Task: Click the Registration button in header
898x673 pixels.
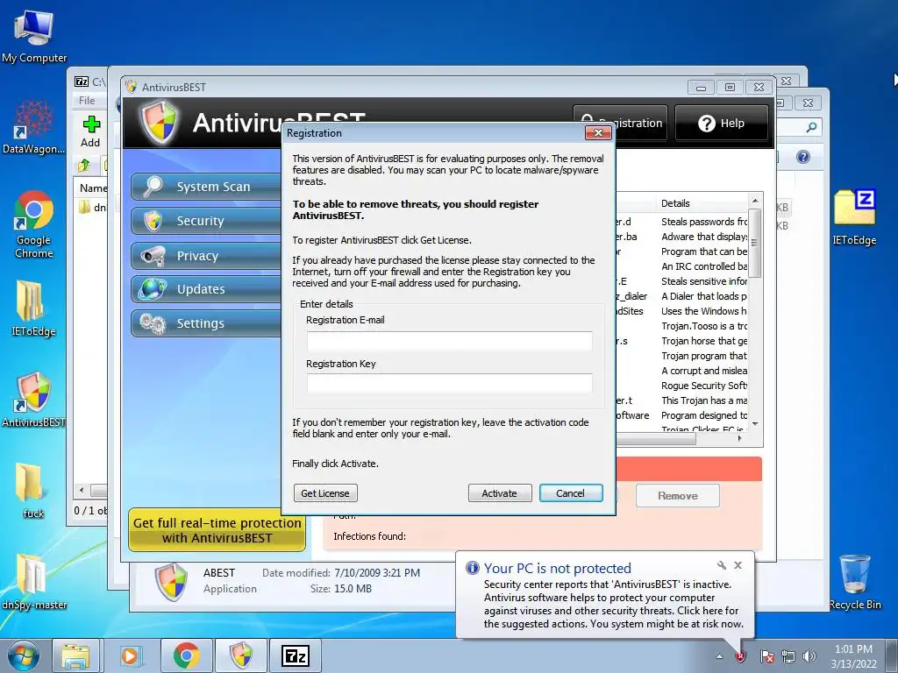Action: pyautogui.click(x=620, y=123)
